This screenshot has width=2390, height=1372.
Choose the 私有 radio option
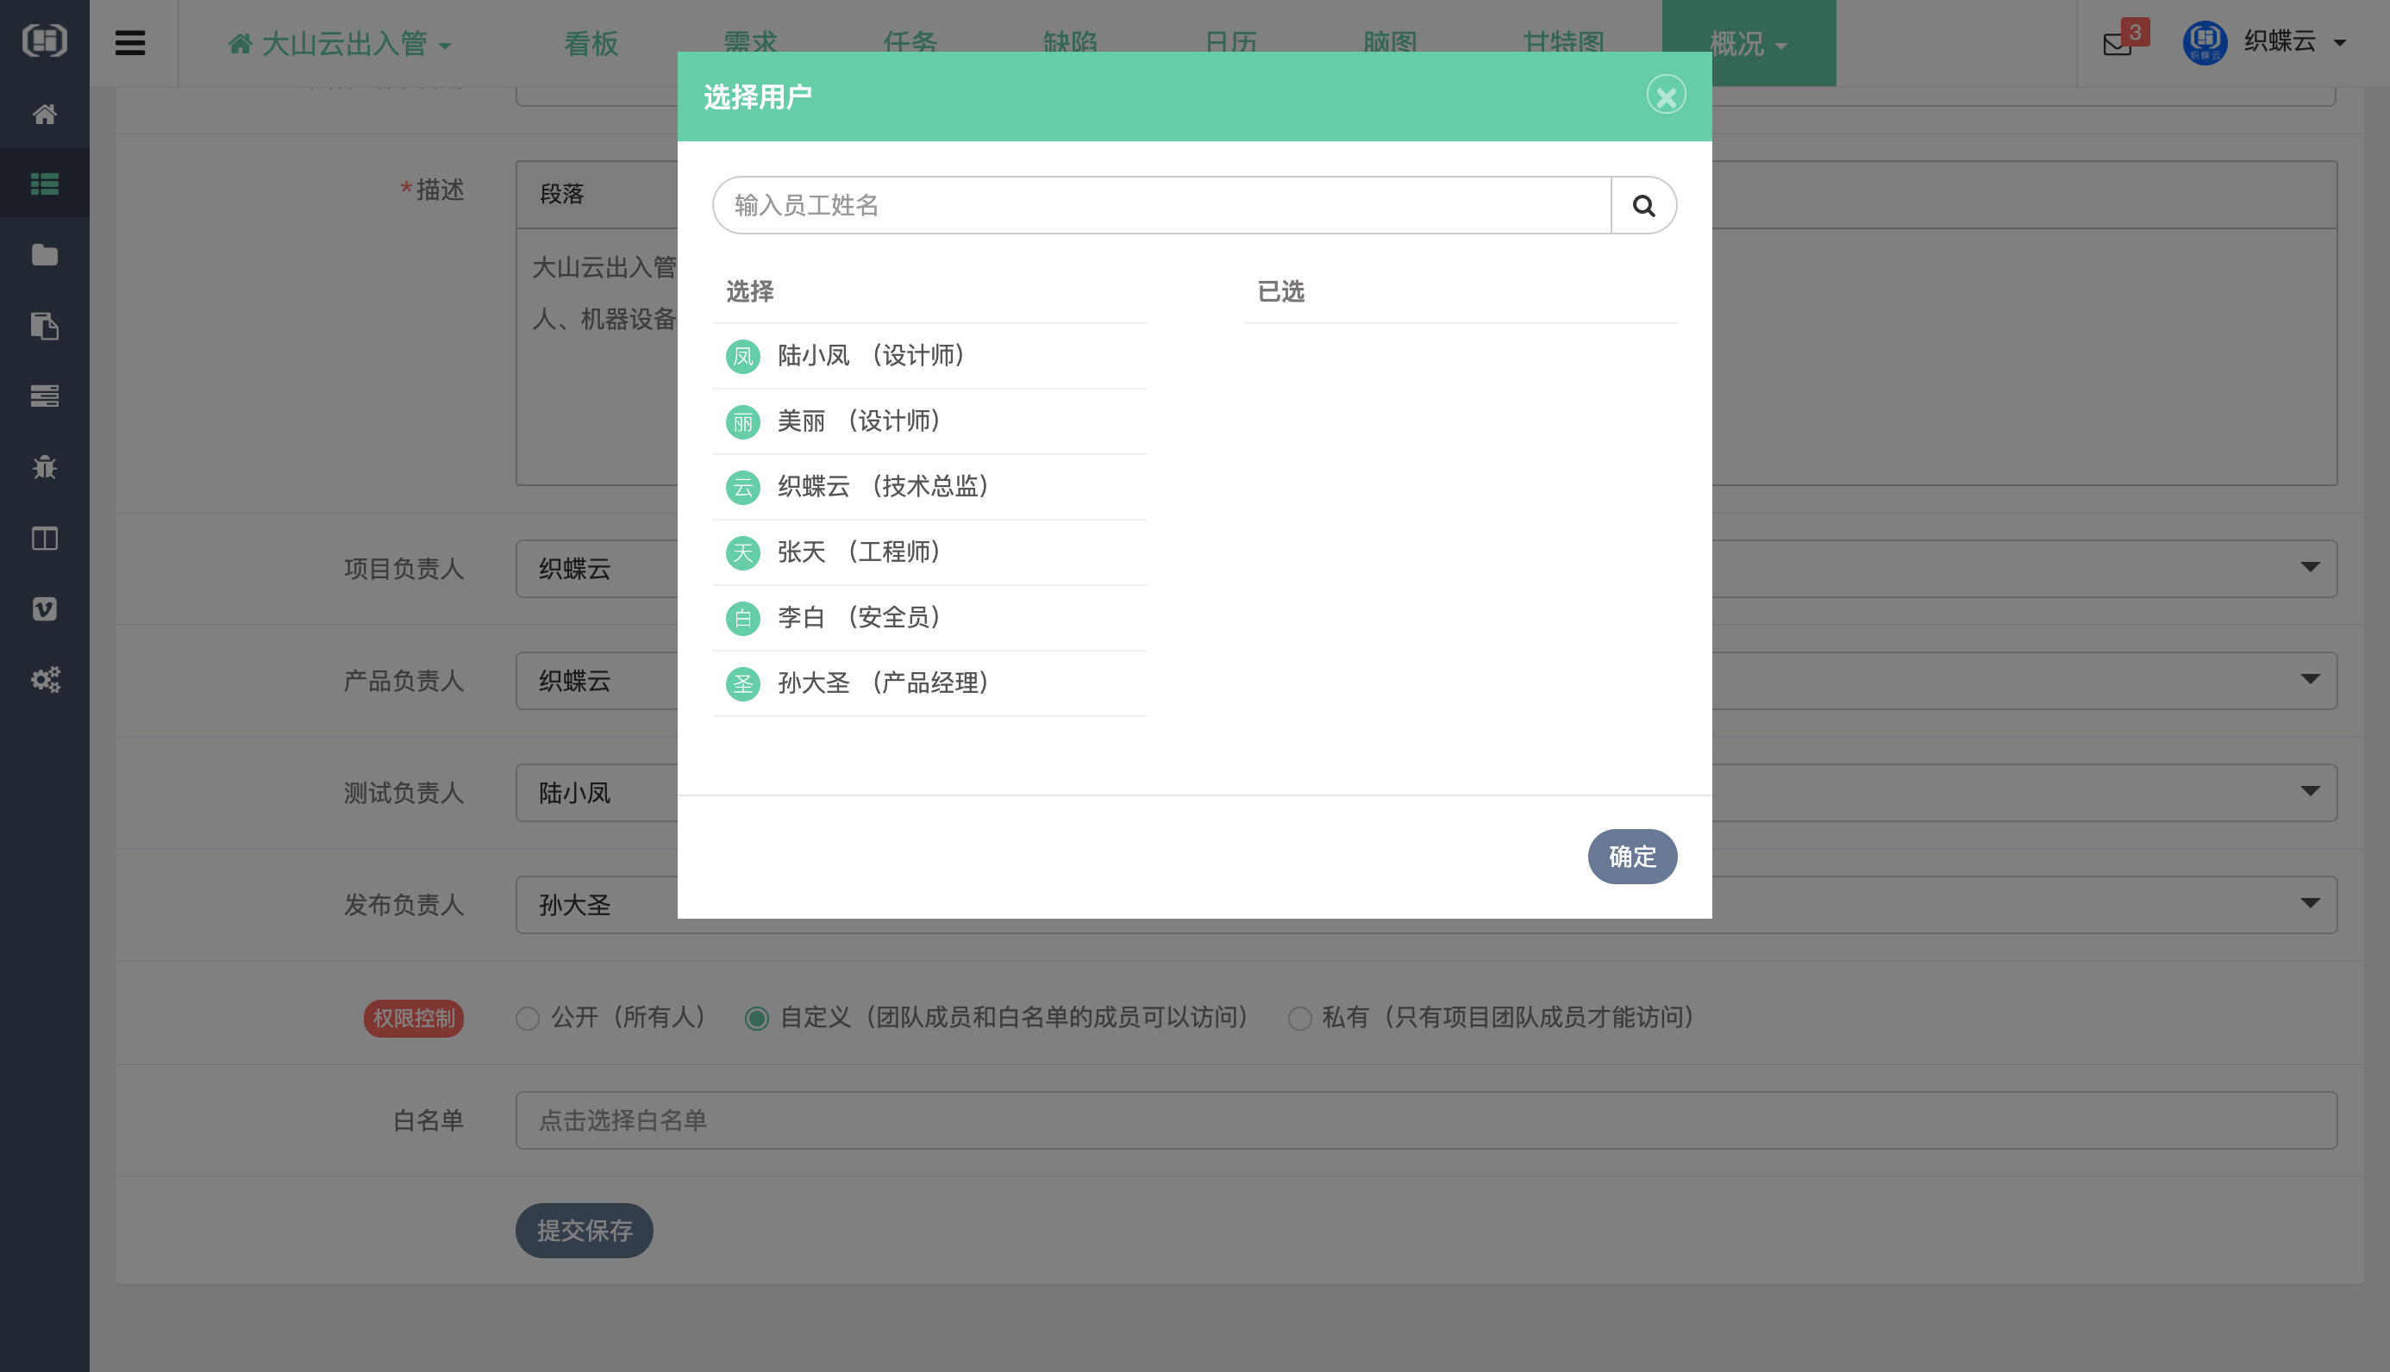pyautogui.click(x=1299, y=1018)
